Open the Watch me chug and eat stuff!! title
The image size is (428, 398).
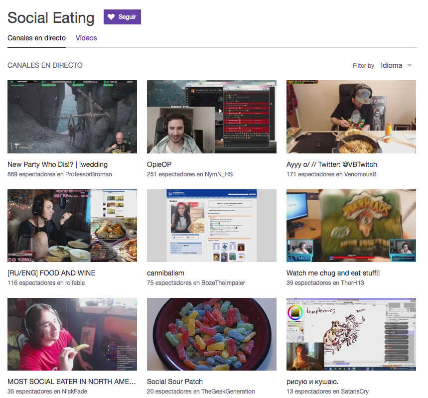[333, 273]
